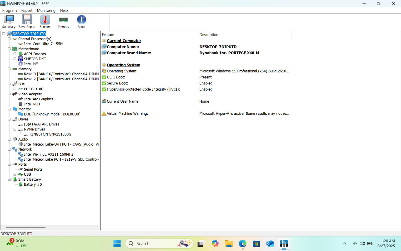This screenshot has height=251, width=401.
Task: Open Microsoft Store from the taskbar
Action: pyautogui.click(x=256, y=243)
